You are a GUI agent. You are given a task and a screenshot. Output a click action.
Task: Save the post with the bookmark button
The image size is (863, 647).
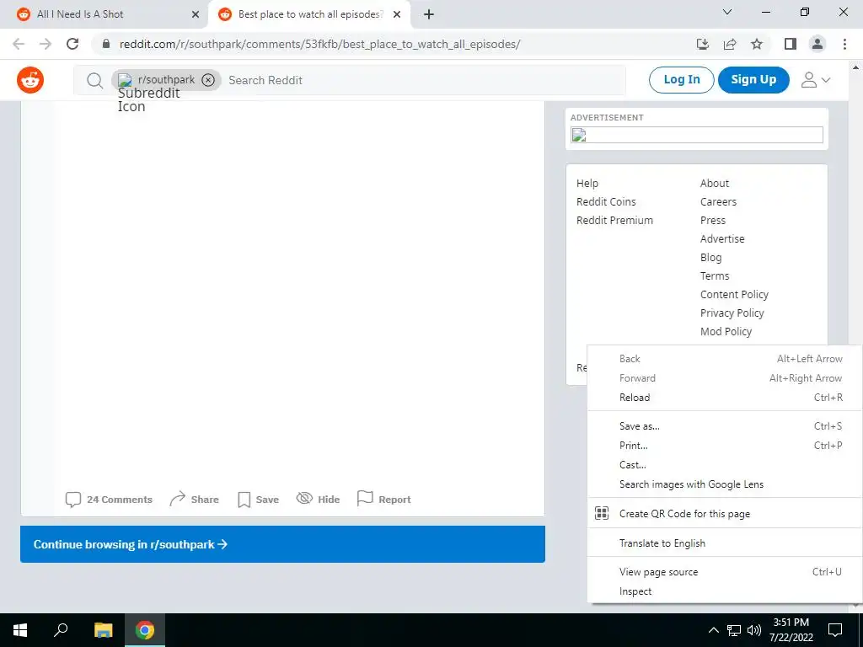point(258,500)
